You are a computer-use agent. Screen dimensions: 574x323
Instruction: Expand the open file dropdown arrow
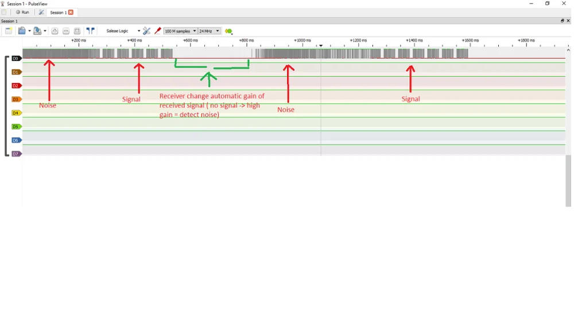tap(30, 31)
